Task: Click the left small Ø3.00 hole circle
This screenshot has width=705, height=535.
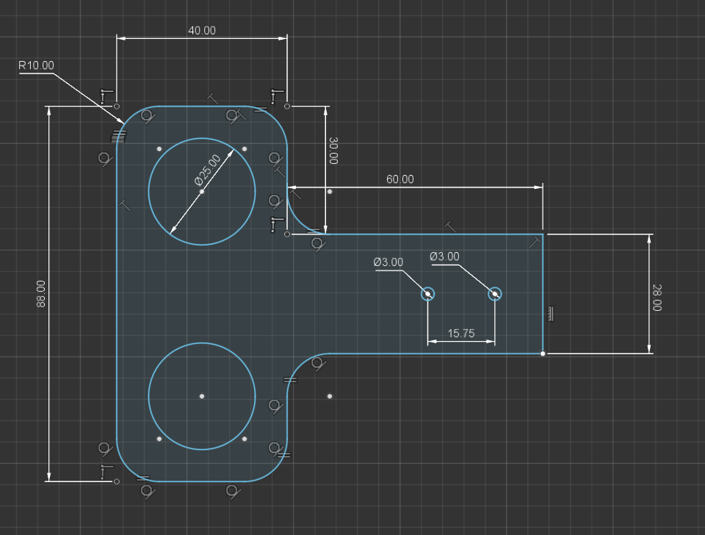Action: [427, 294]
